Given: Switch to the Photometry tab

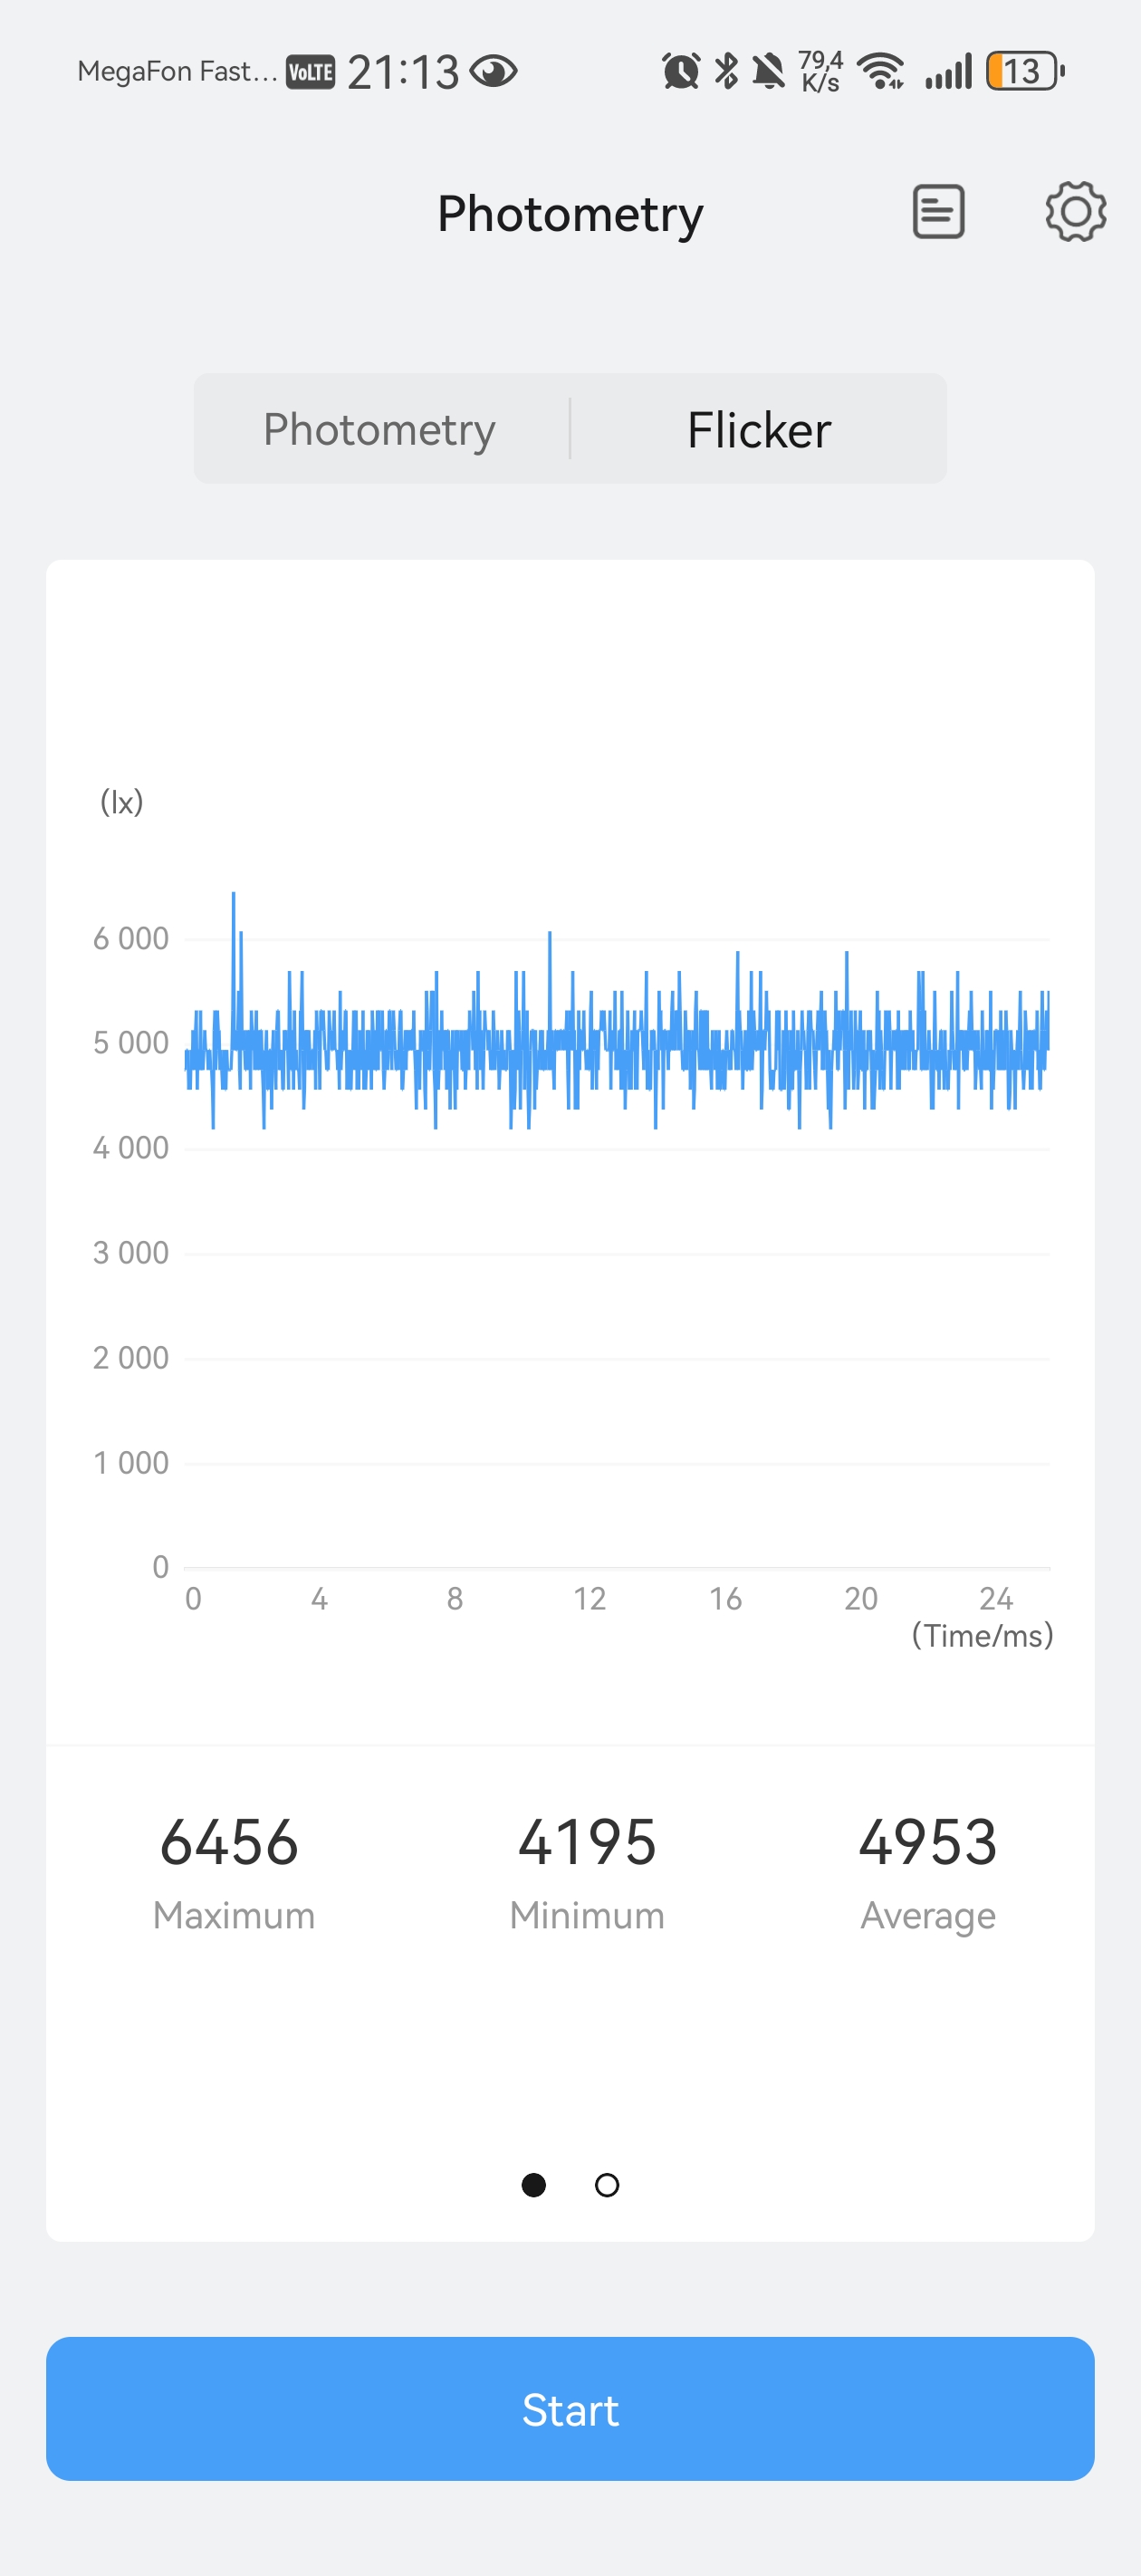Looking at the screenshot, I should (380, 429).
